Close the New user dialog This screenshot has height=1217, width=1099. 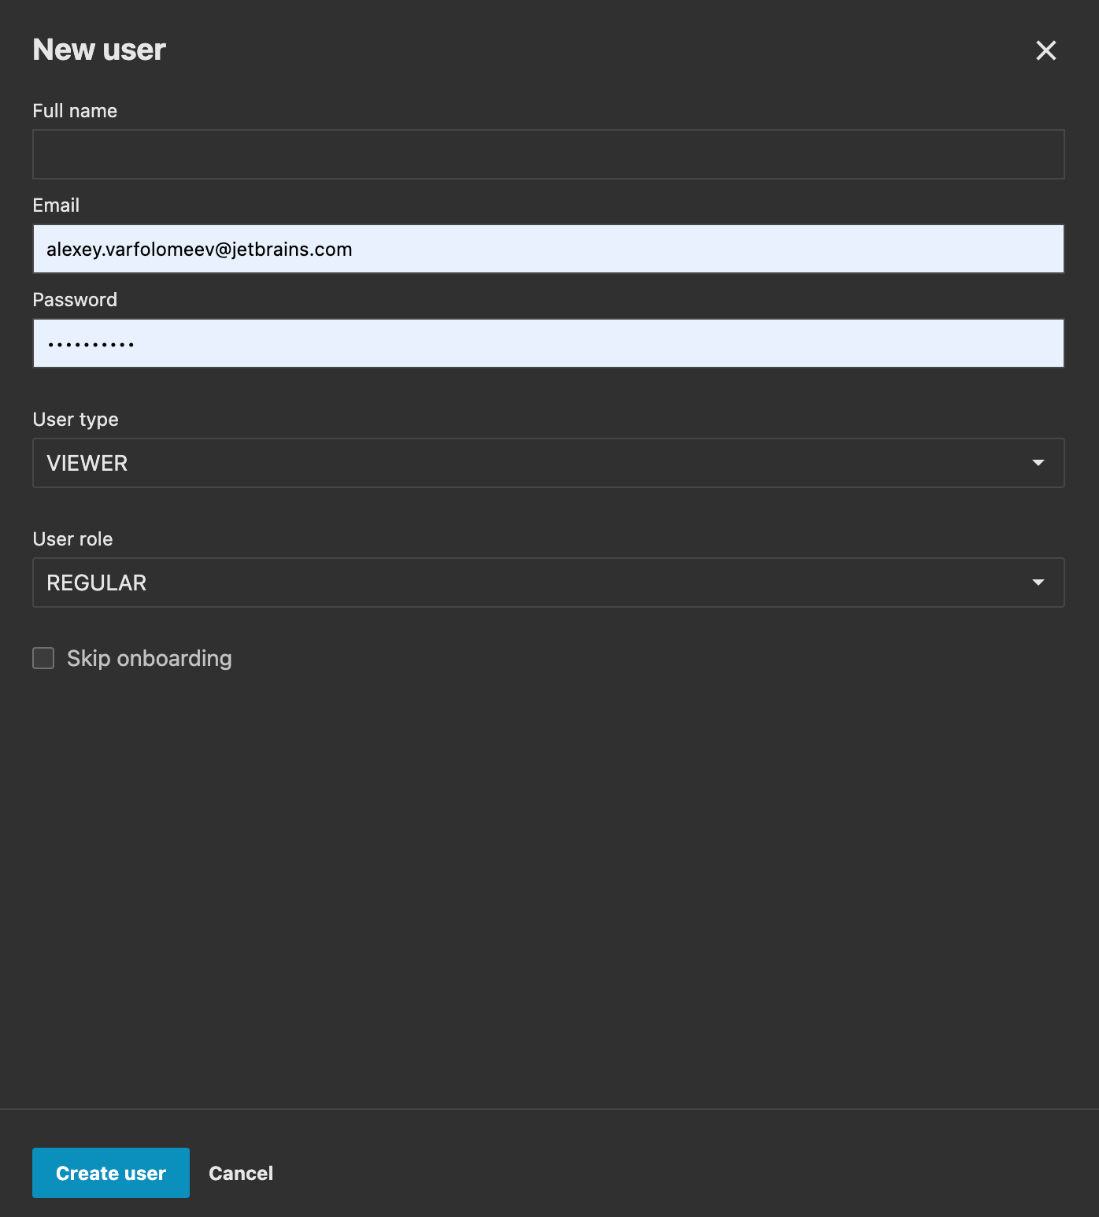coord(1045,50)
